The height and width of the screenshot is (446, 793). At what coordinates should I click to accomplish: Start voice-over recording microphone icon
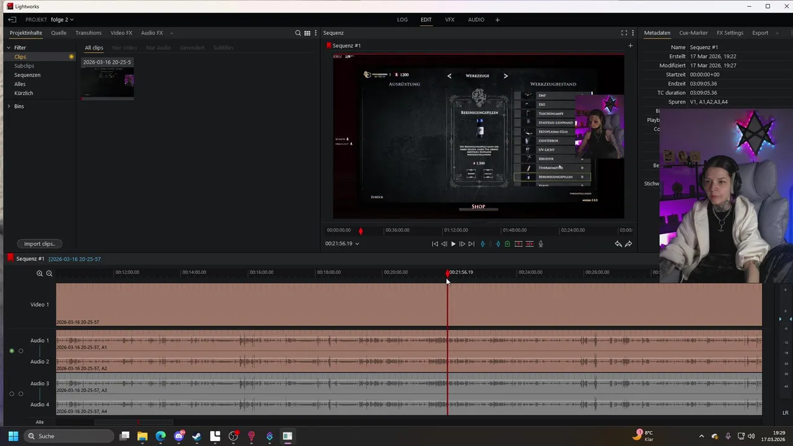[x=541, y=244]
